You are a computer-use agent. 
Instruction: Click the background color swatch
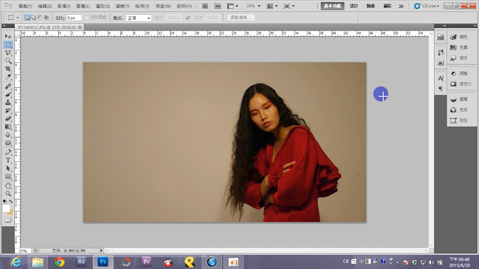tap(11, 213)
